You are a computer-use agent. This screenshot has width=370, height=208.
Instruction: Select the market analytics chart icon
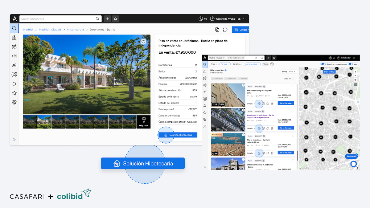tap(14, 65)
